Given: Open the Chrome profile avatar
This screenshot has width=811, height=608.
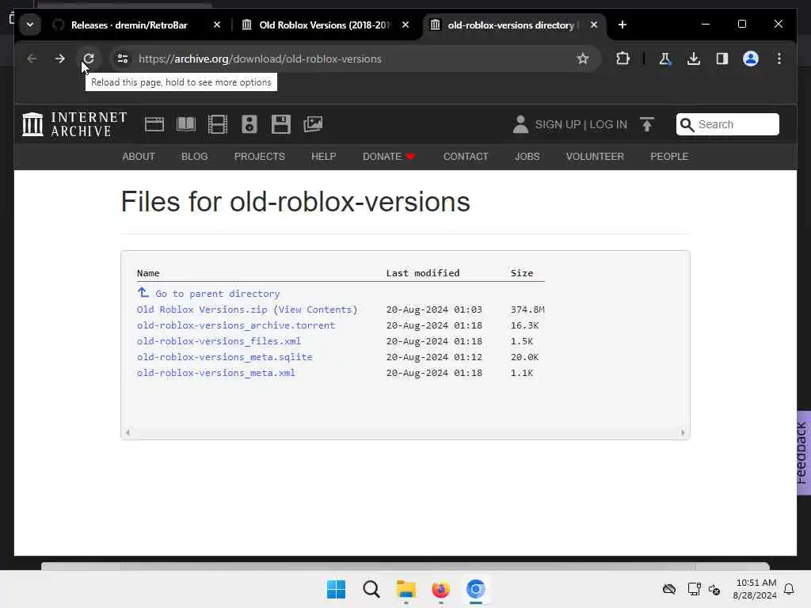Looking at the screenshot, I should 751,59.
